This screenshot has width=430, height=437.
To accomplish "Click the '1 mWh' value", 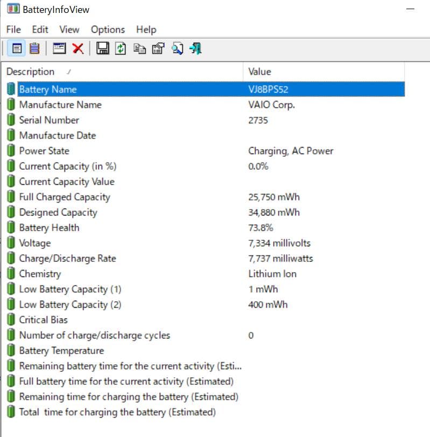I will tap(263, 289).
